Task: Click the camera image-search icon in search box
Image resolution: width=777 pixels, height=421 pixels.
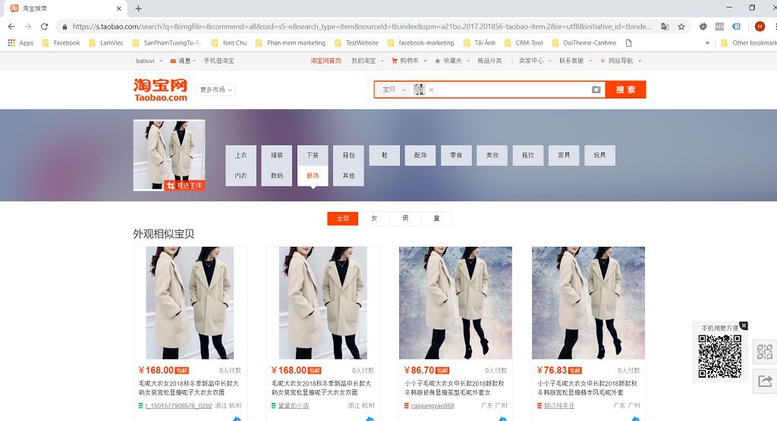Action: coord(596,89)
